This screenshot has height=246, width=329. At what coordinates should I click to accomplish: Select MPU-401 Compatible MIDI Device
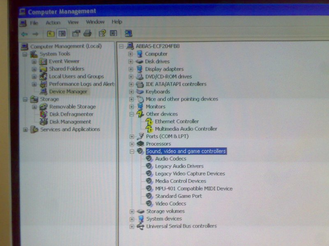click(194, 189)
